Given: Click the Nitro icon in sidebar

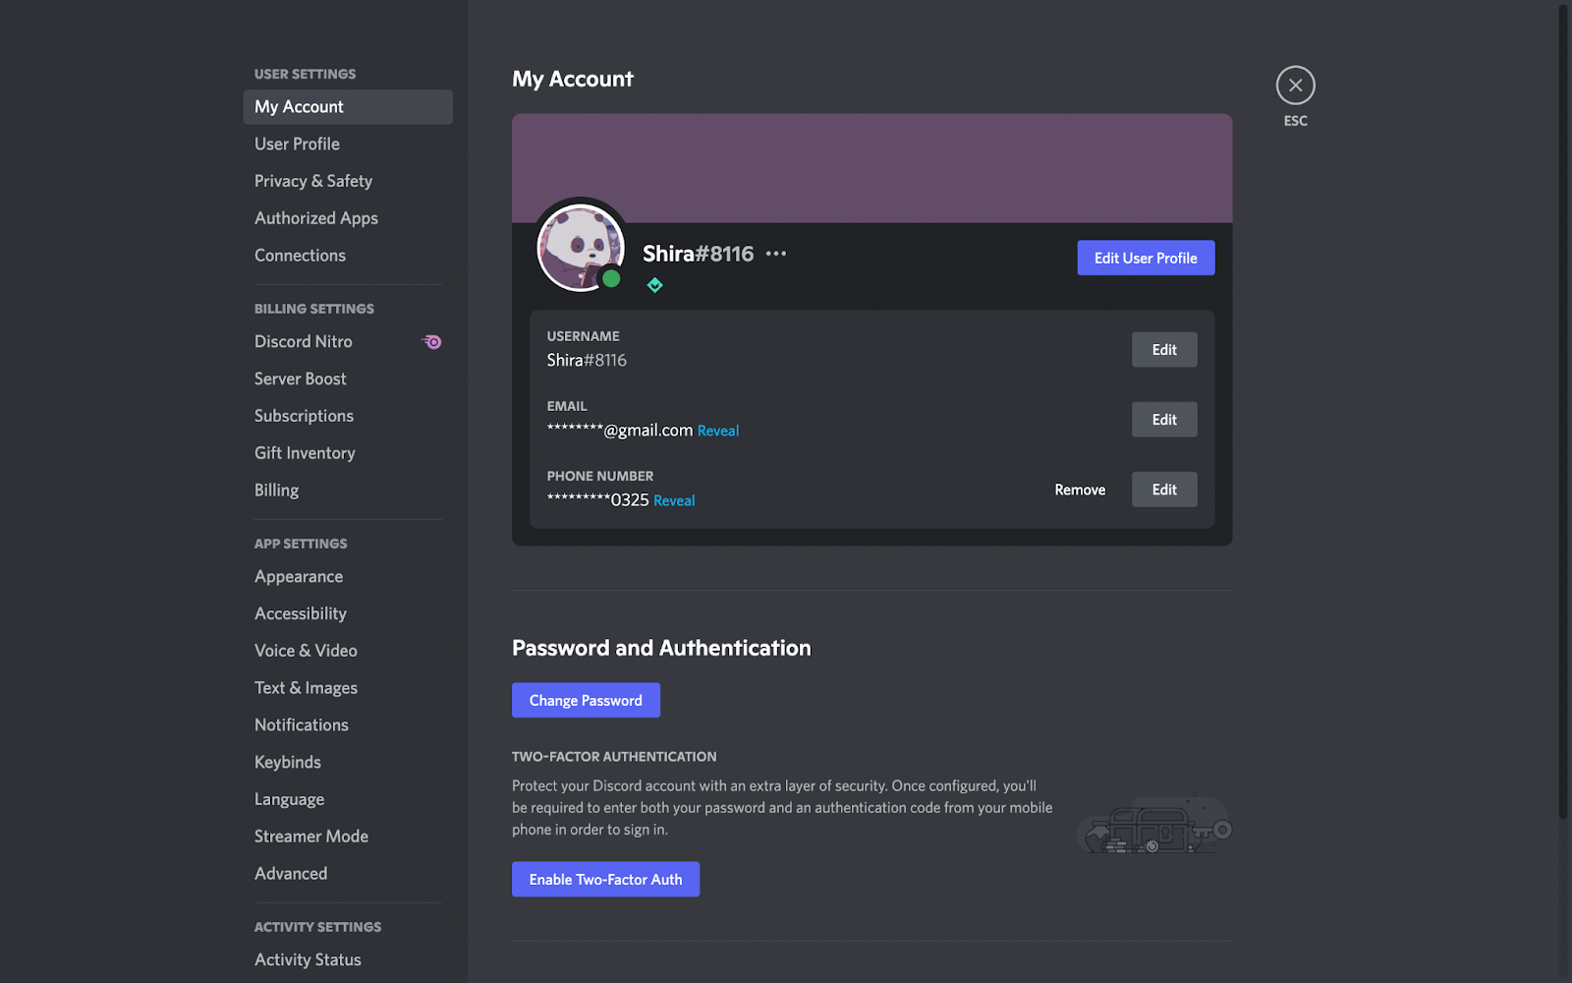Looking at the screenshot, I should 432,342.
